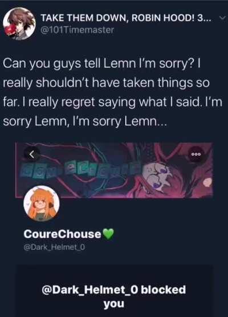This screenshot has width=228, height=317.
Task: Click the CoureChouse display name
Action: tap(62, 234)
